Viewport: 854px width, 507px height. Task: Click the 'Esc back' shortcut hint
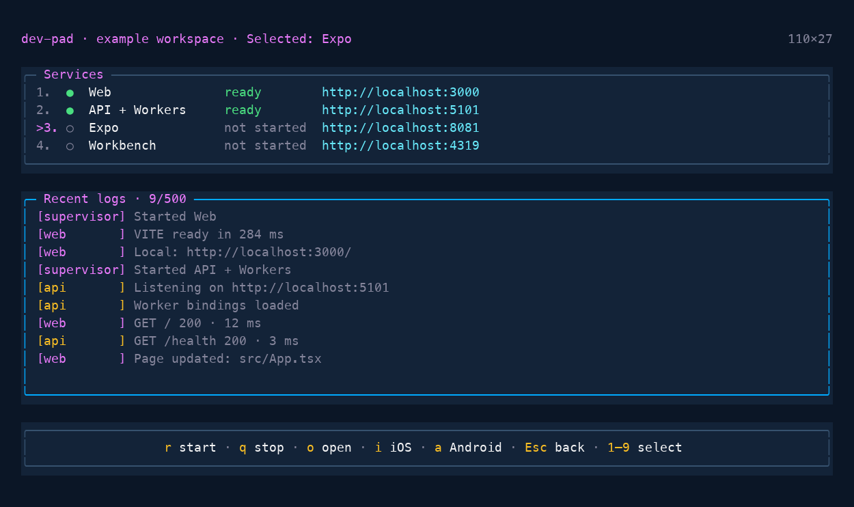tap(555, 448)
